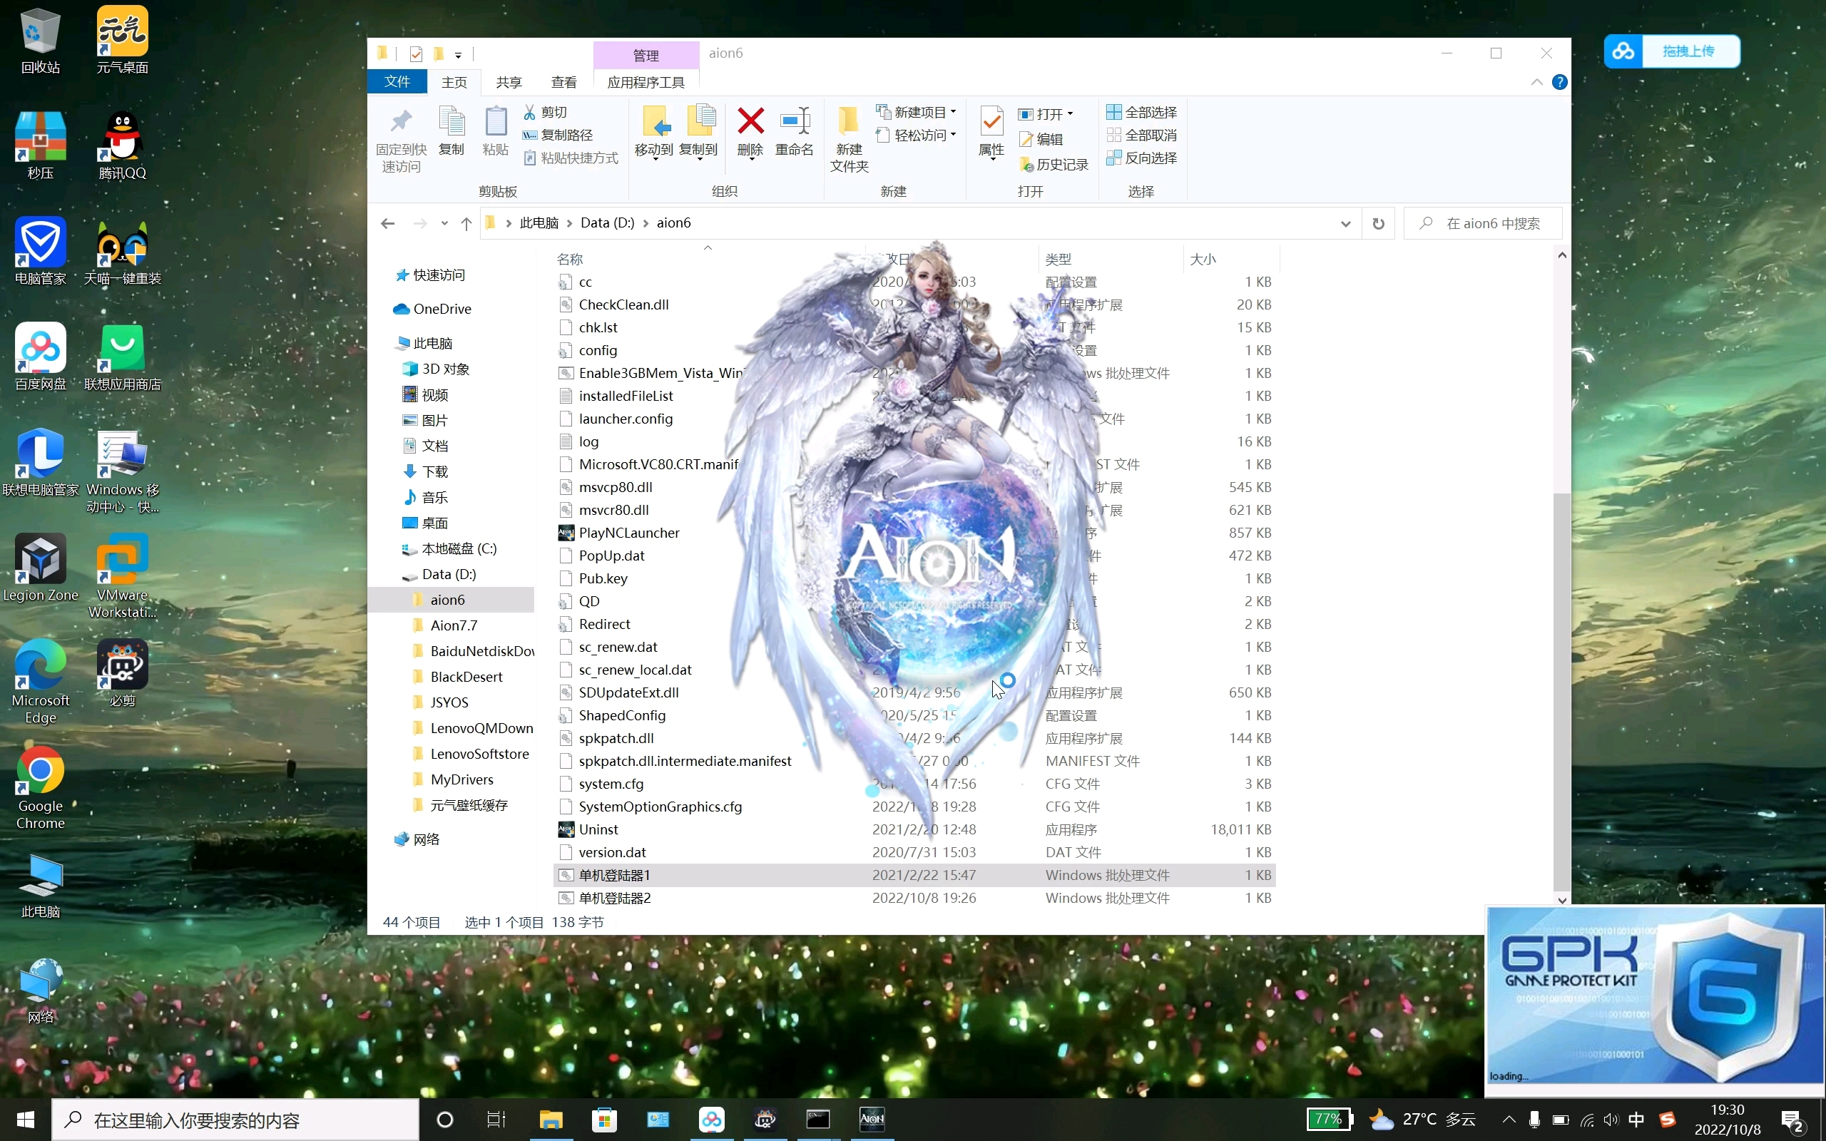Refresh the aion6 folder view

1378,223
